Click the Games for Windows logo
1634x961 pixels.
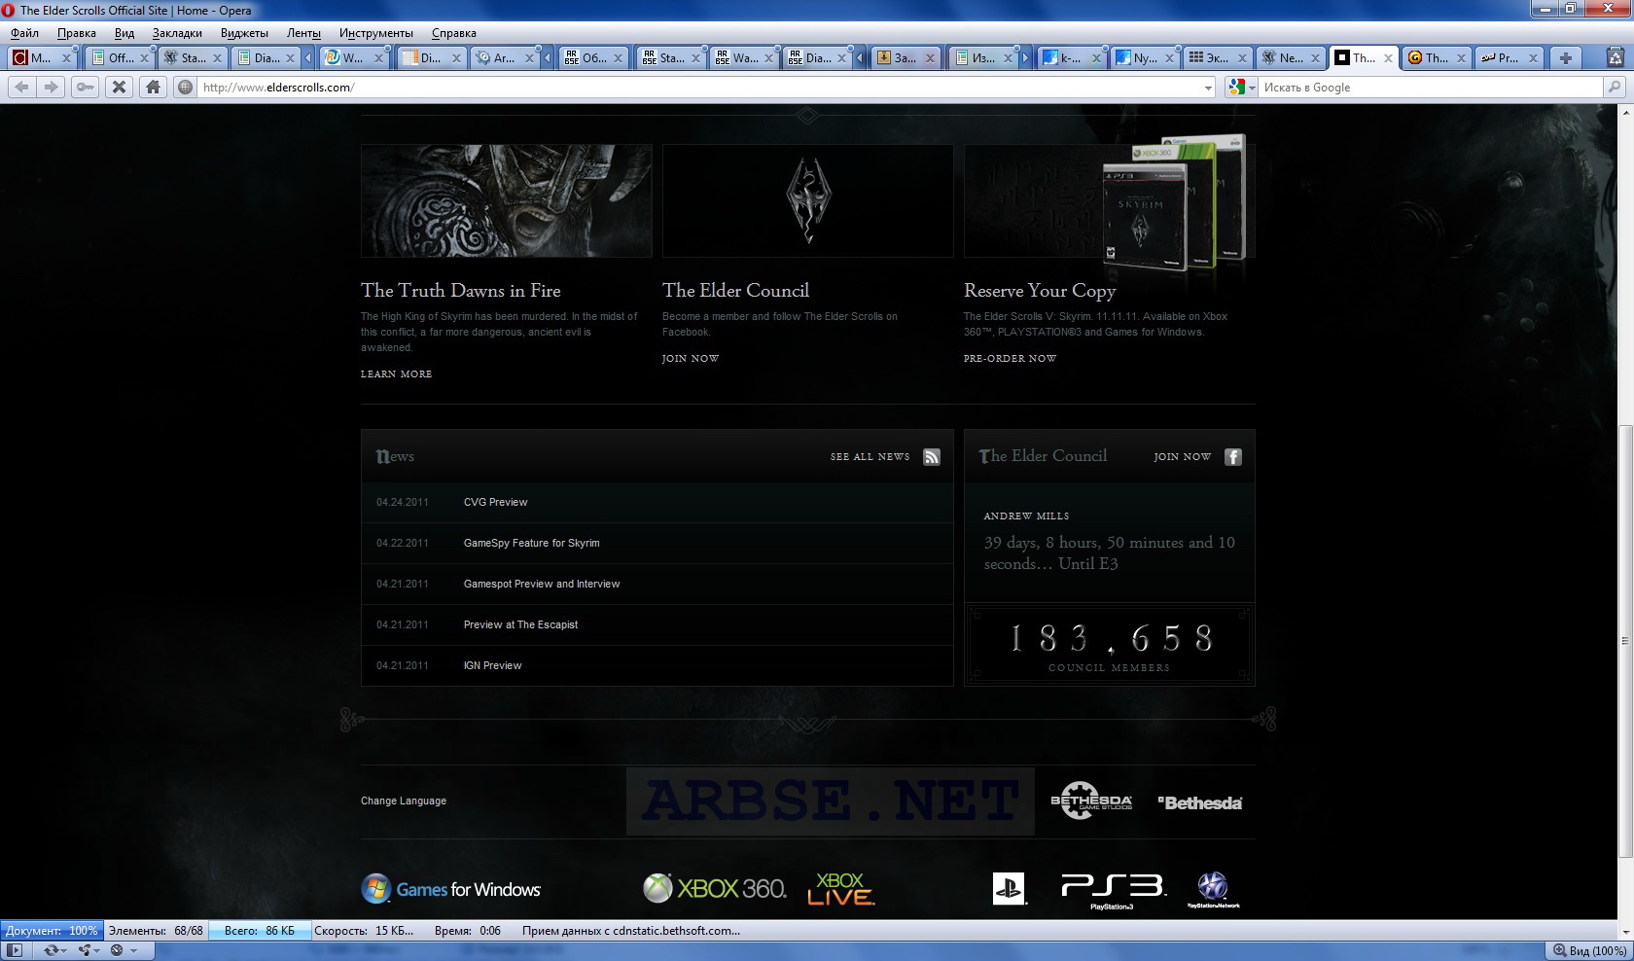pyautogui.click(x=450, y=888)
